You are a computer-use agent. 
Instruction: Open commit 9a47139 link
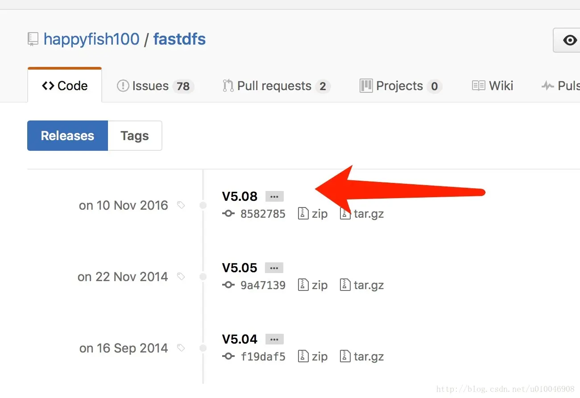coord(263,285)
